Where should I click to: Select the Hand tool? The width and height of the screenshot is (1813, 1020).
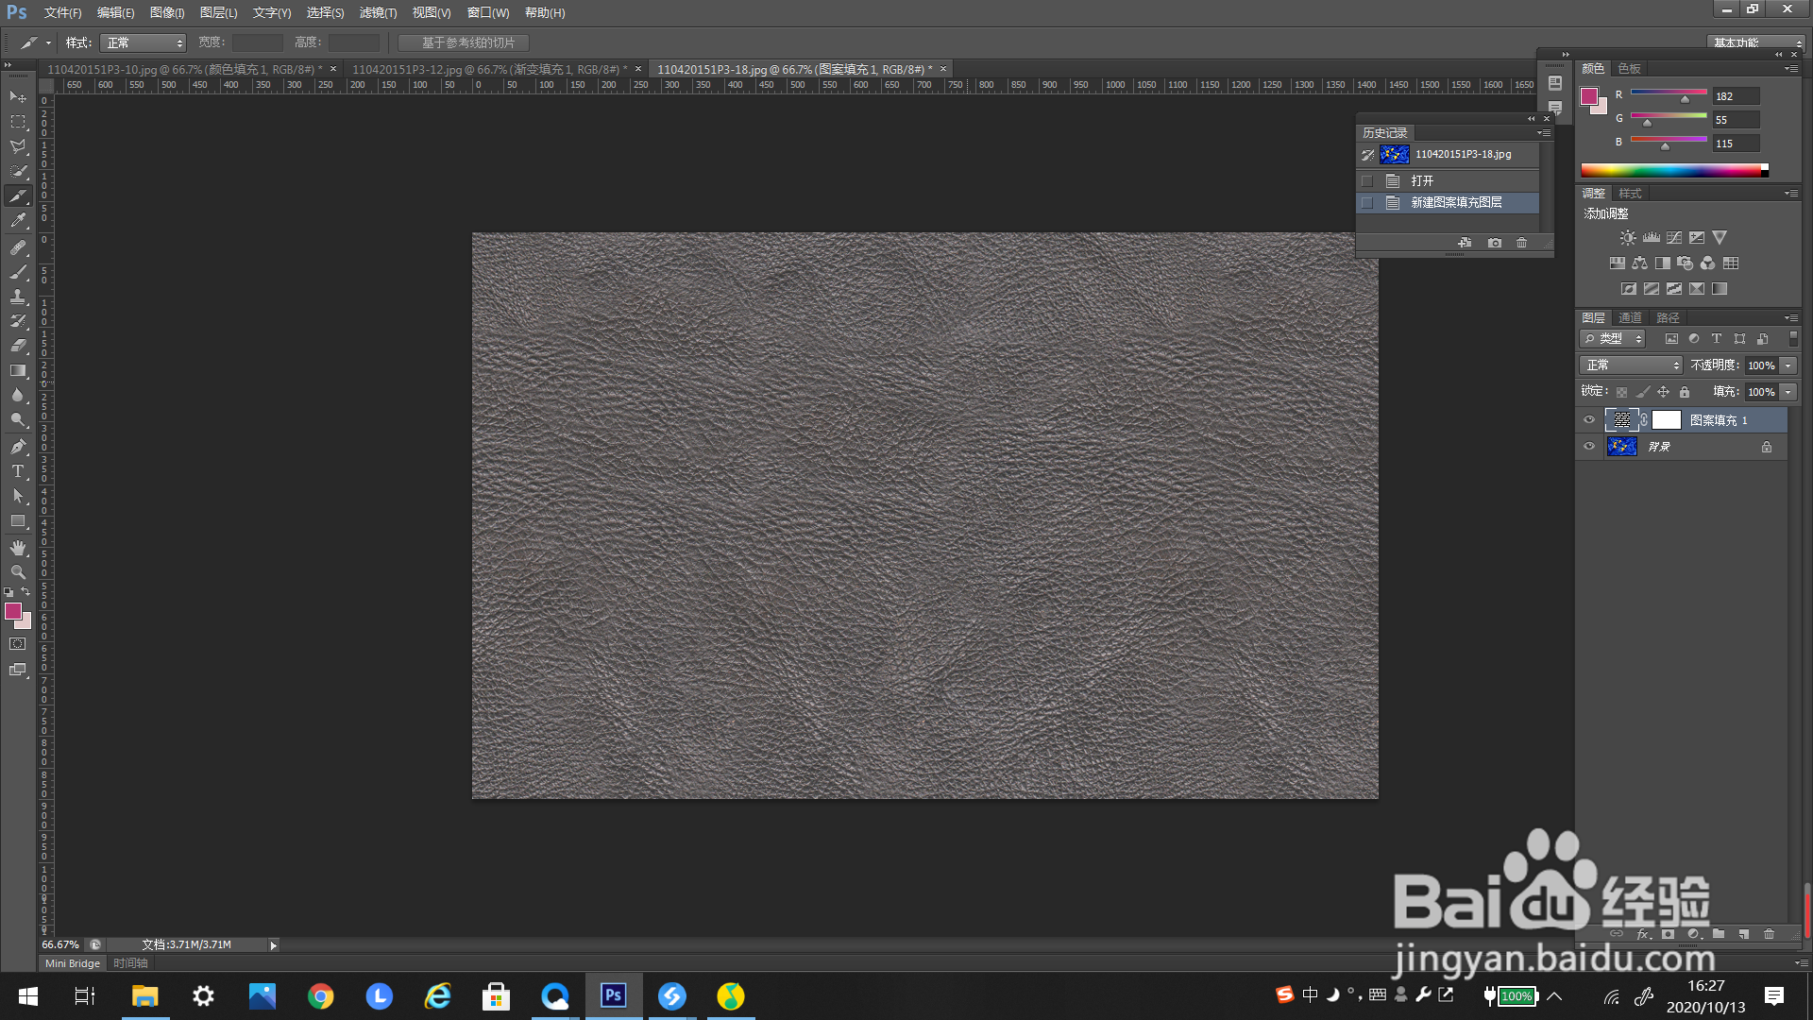point(18,548)
